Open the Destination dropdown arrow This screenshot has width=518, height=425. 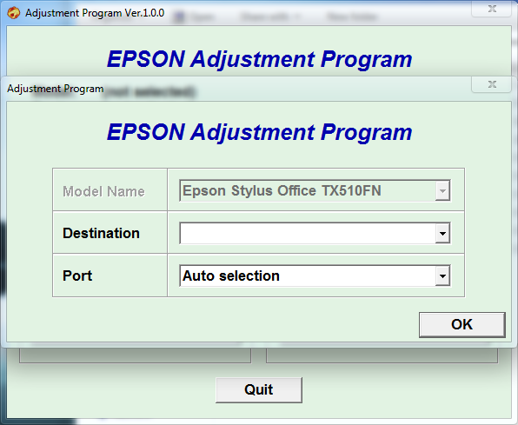(442, 233)
